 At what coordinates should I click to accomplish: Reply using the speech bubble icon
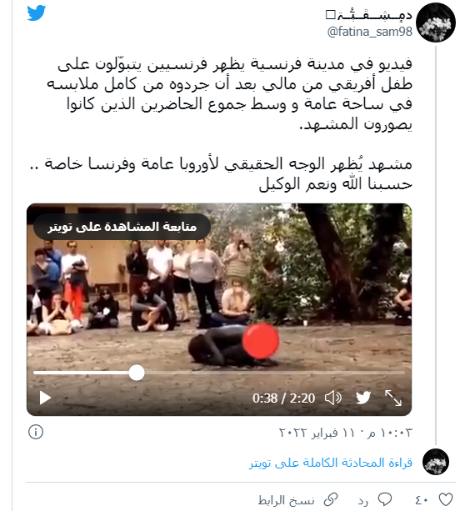tap(385, 500)
